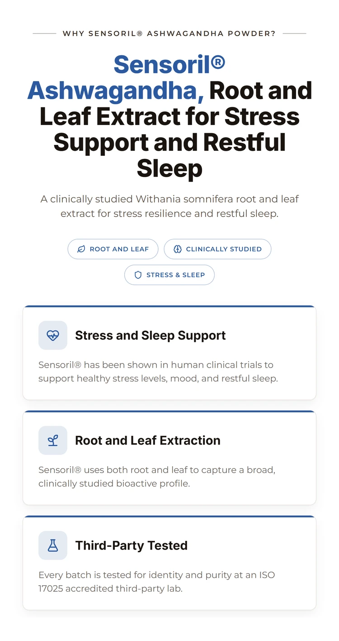339x641 pixels.
Task: Click the flask icon by Third-Party Tested
Action: click(53, 545)
